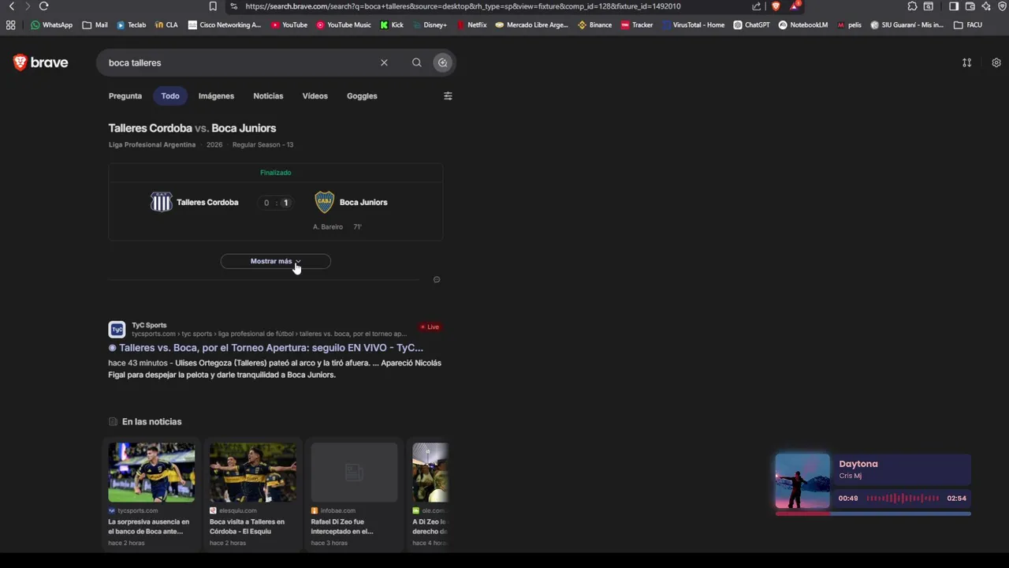The height and width of the screenshot is (568, 1009).
Task: Seek in the Daytona track waveform
Action: [903, 499]
